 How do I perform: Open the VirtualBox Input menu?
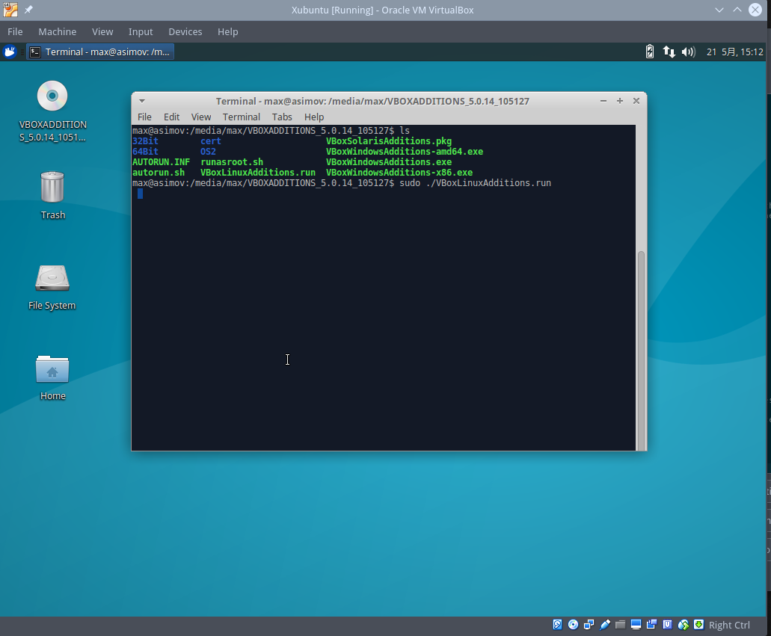[141, 31]
